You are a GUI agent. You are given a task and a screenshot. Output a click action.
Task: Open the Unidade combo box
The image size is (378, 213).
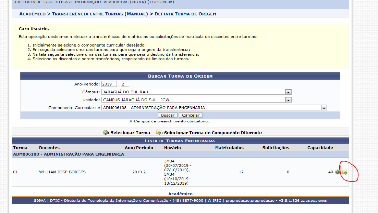(195, 99)
